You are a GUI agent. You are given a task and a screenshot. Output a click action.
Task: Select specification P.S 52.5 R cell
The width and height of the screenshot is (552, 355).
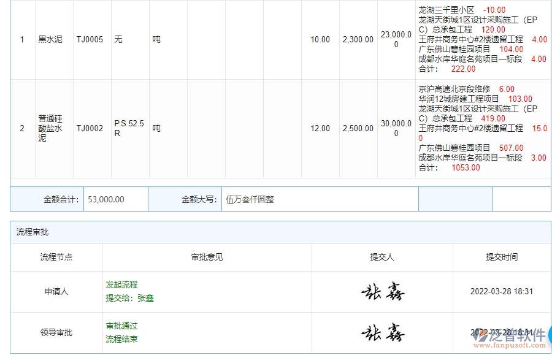[x=131, y=128]
